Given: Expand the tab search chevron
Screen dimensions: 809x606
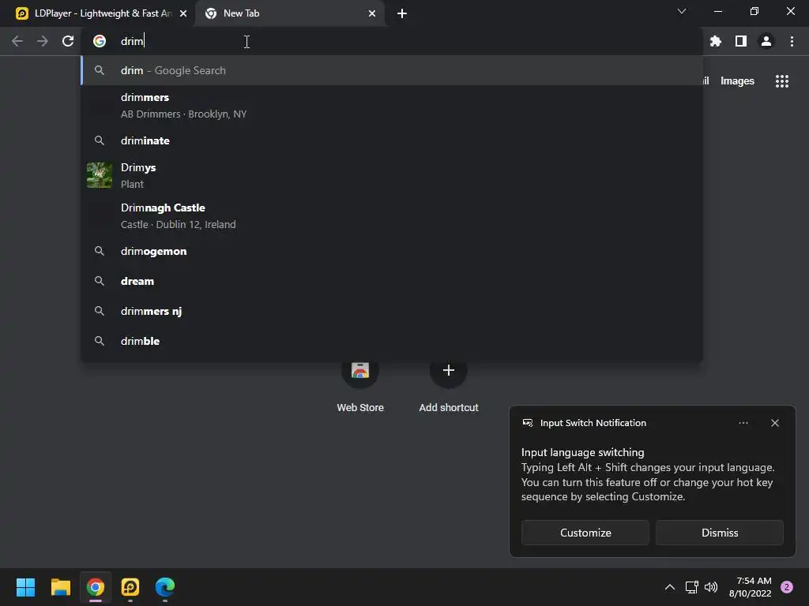Looking at the screenshot, I should pyautogui.click(x=682, y=11).
